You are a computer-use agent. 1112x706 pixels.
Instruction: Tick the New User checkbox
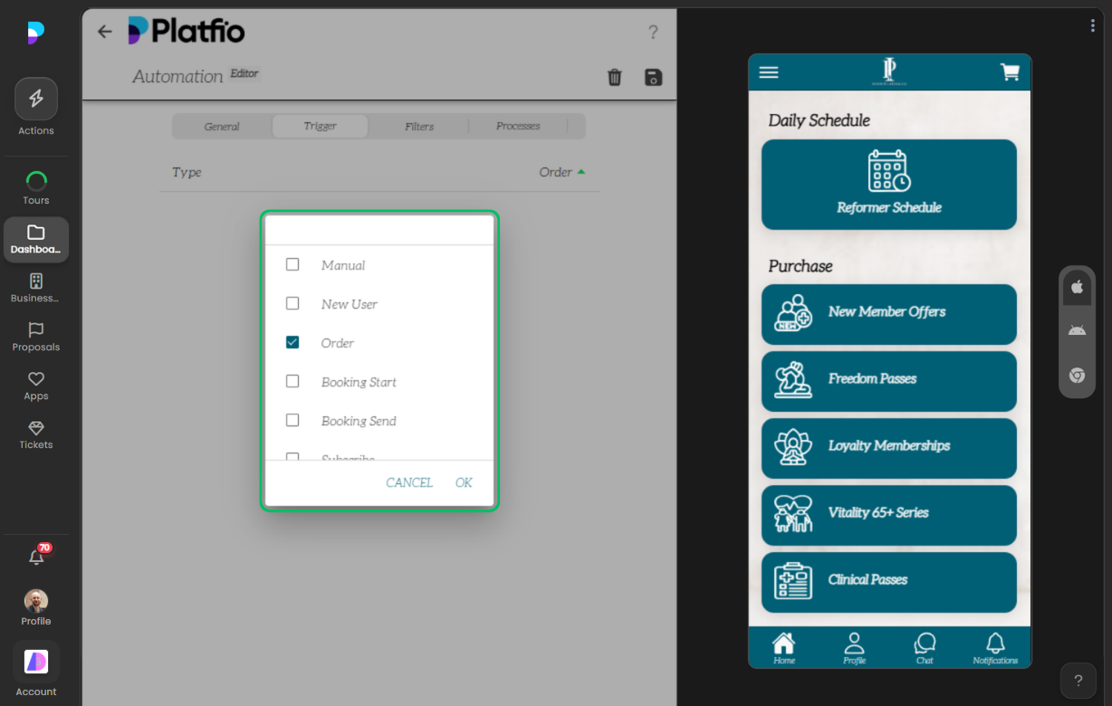click(292, 303)
